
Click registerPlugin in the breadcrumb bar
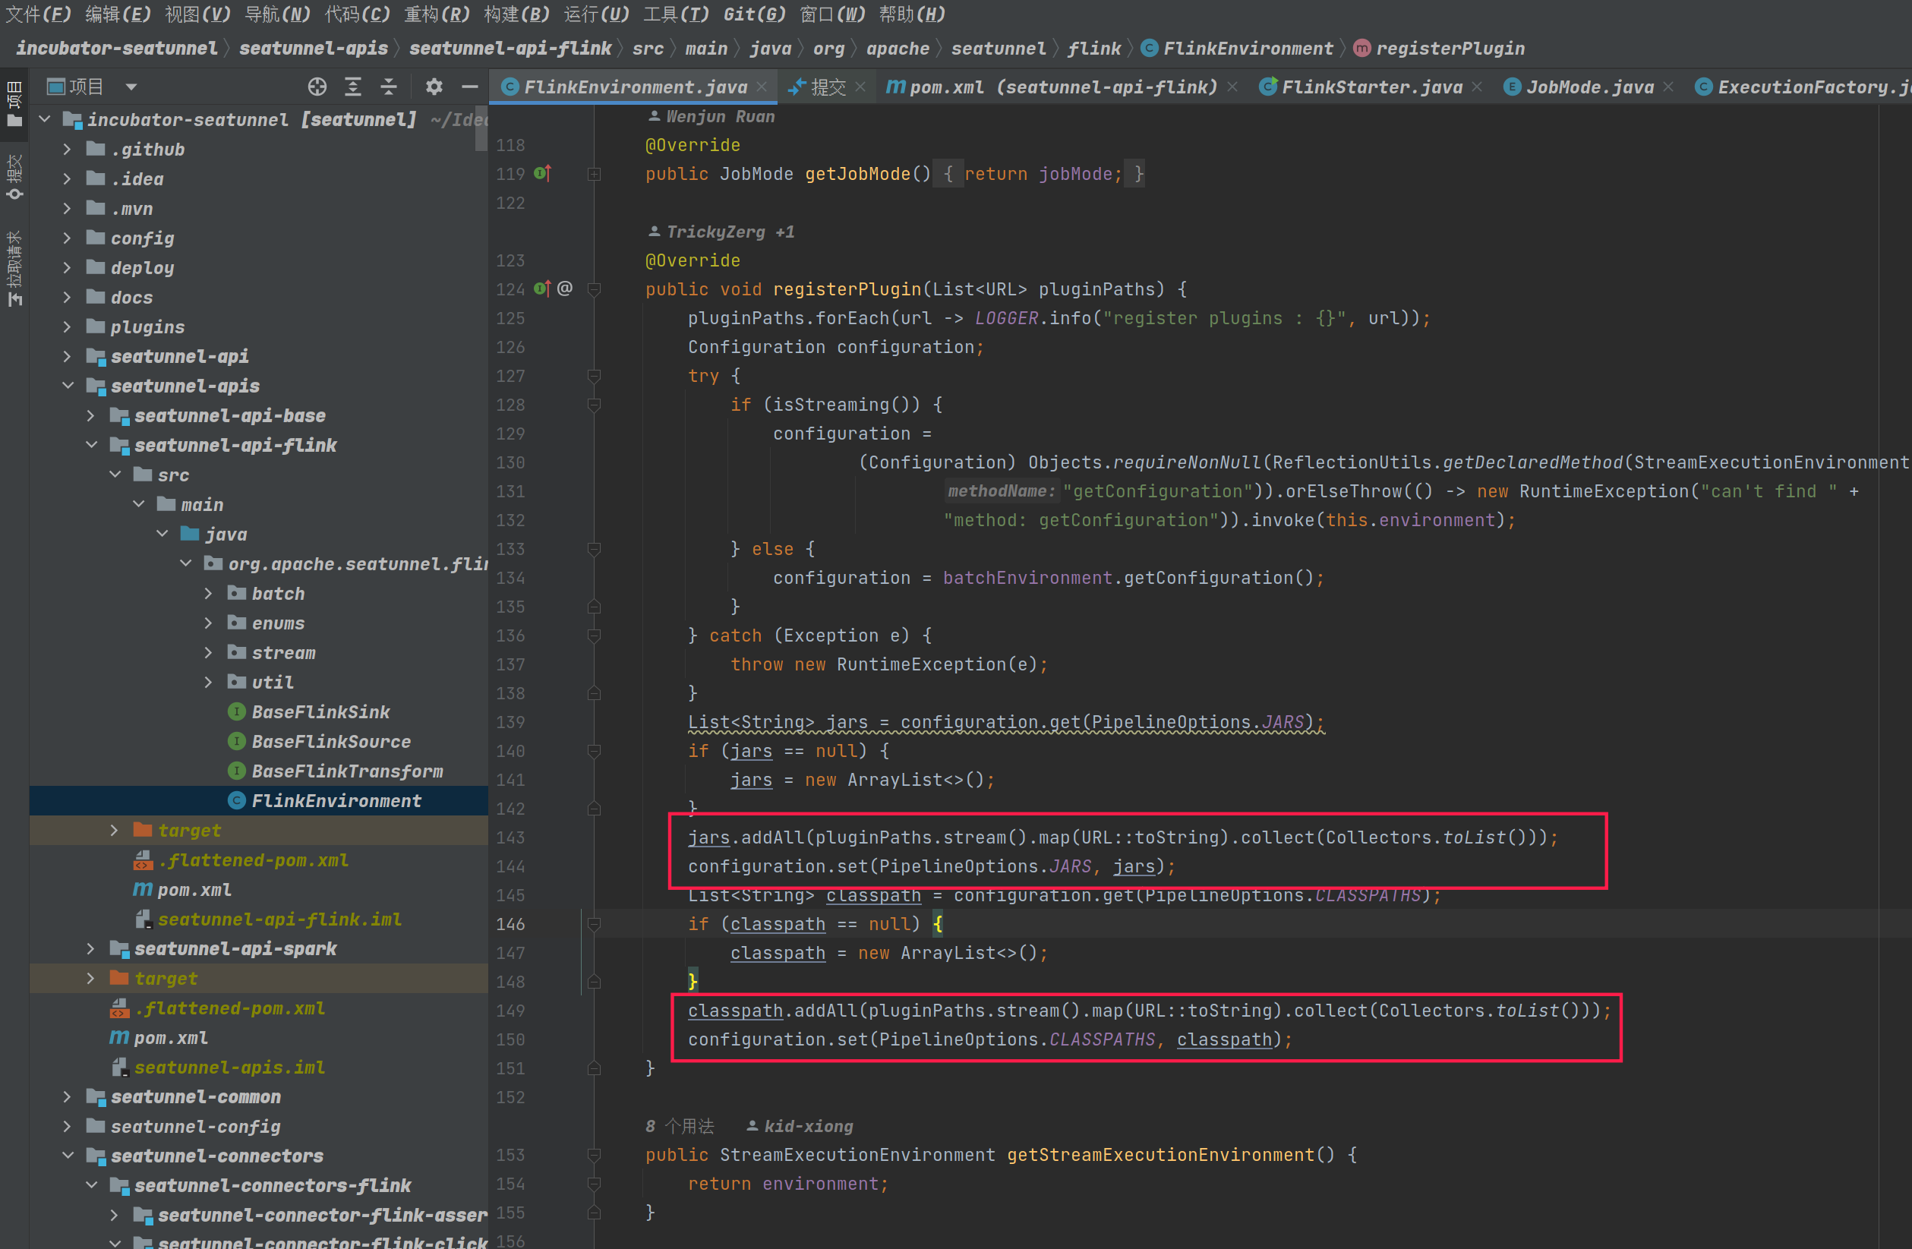pos(1450,48)
